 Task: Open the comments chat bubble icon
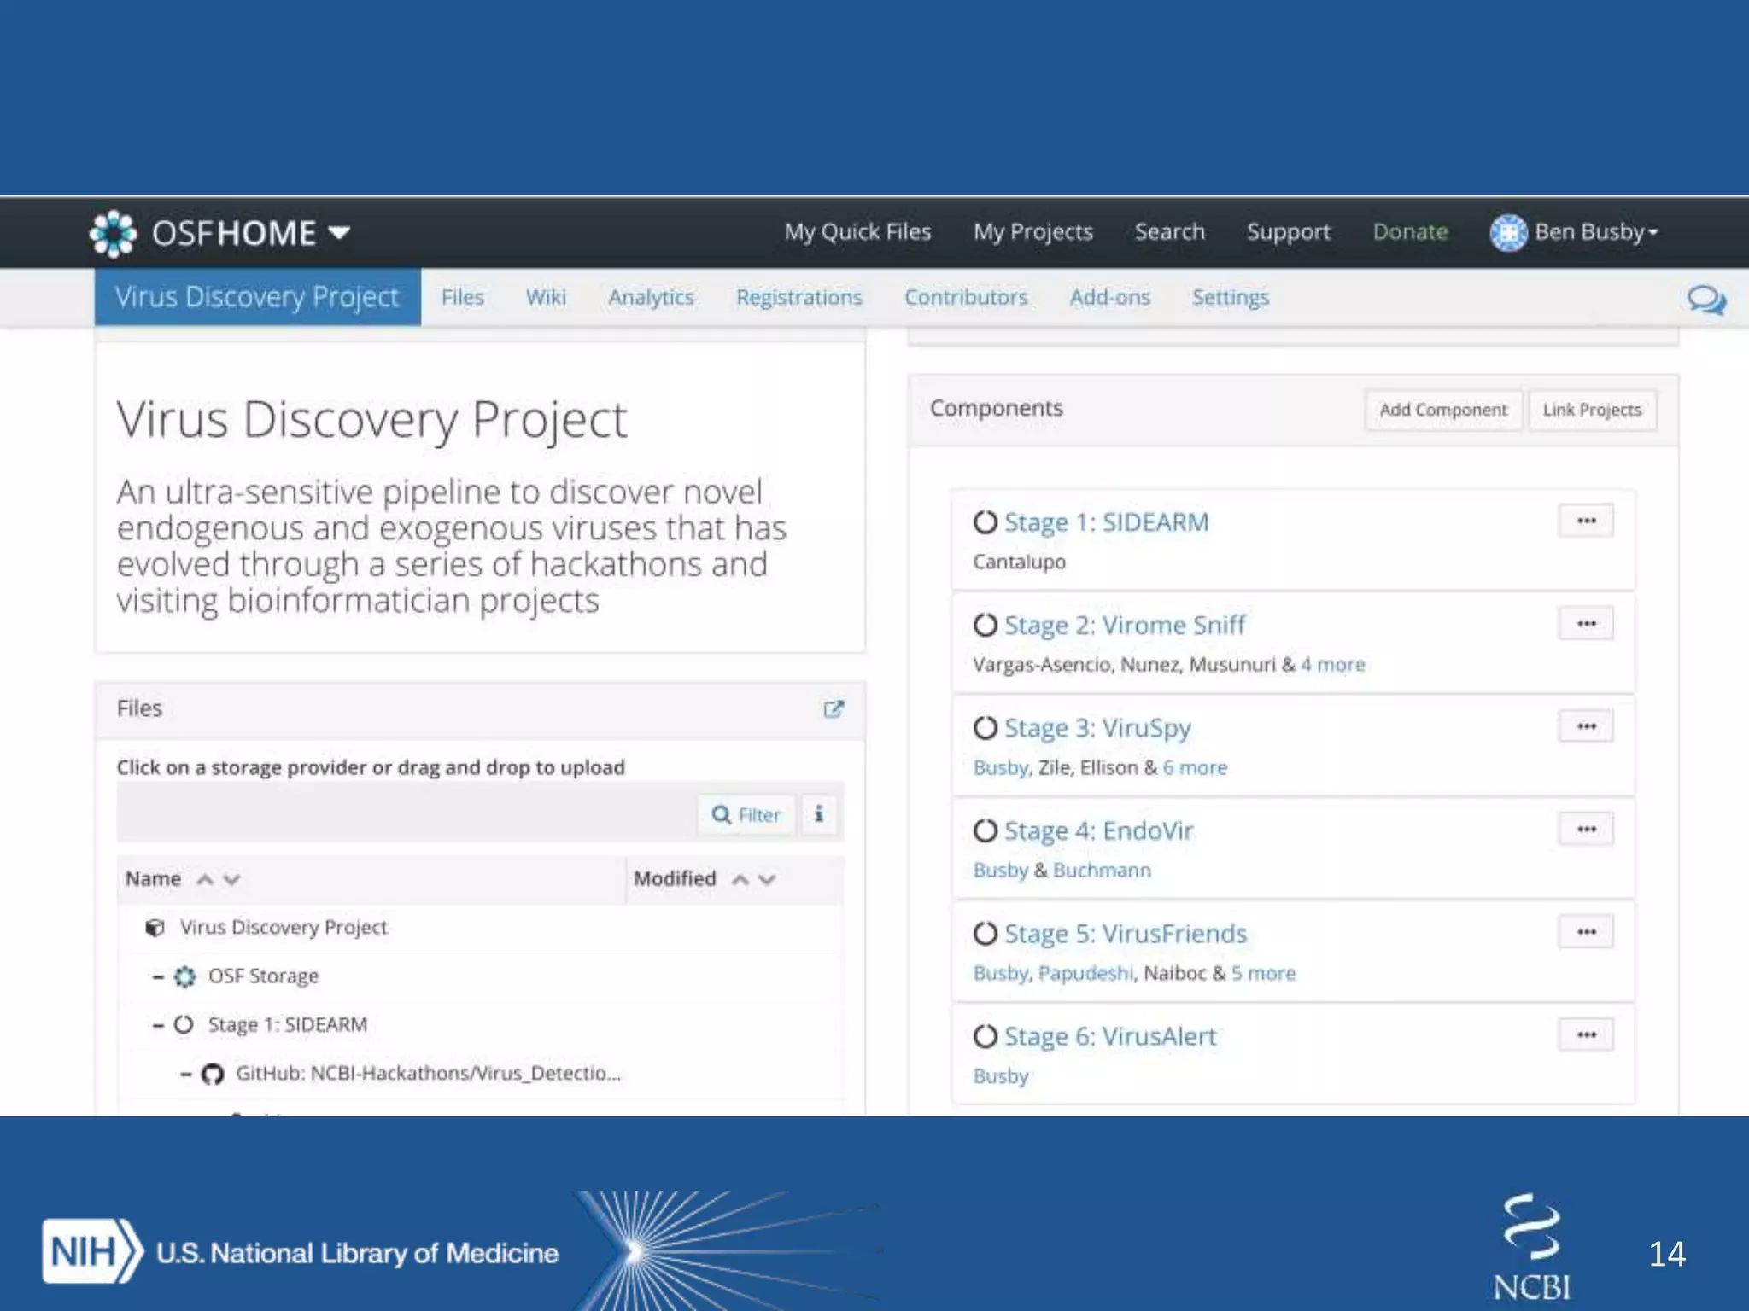pyautogui.click(x=1705, y=300)
